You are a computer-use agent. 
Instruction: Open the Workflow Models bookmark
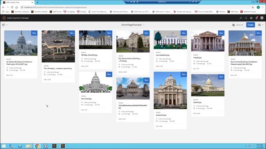point(39,12)
